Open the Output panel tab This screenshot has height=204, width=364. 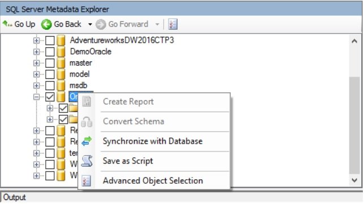14,197
